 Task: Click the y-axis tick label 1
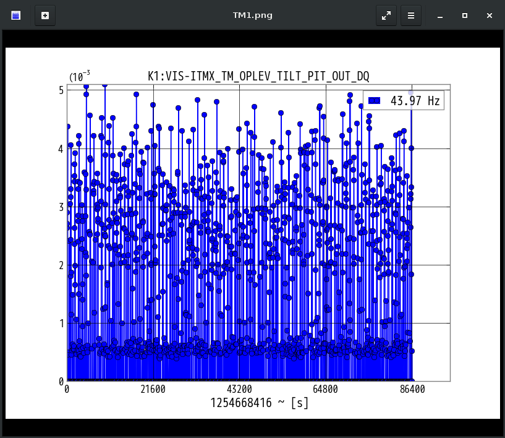(62, 324)
